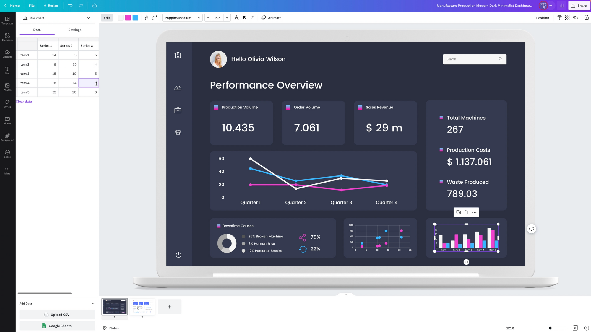
Task: Click the bar chart tool icon
Action: 25,18
